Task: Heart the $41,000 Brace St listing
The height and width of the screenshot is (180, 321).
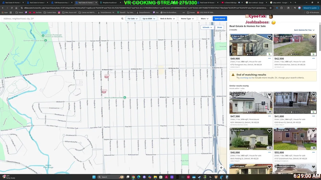Action: pos(313,94)
